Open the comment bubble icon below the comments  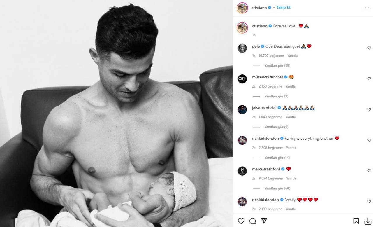(253, 221)
